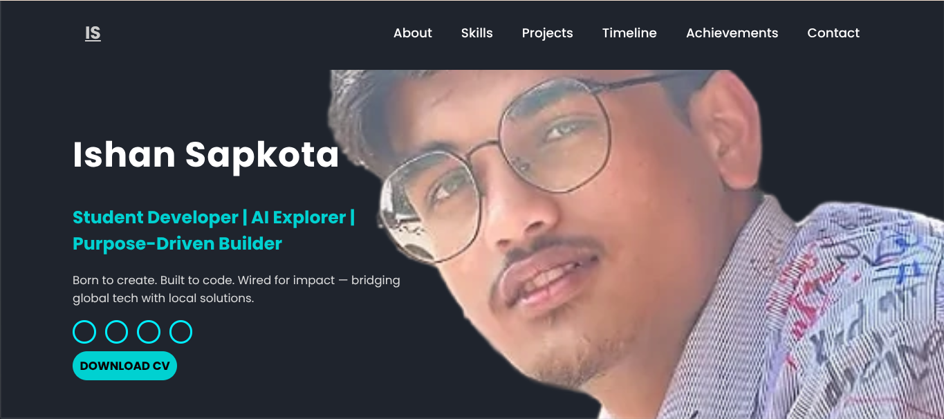
Task: Click the global tech with local solutions line
Action: pyautogui.click(x=163, y=299)
